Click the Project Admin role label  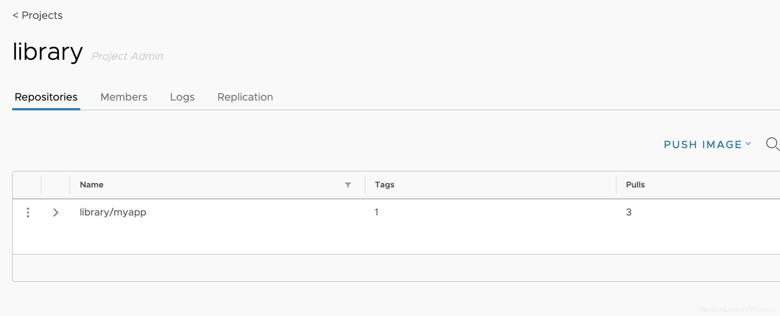(x=127, y=56)
